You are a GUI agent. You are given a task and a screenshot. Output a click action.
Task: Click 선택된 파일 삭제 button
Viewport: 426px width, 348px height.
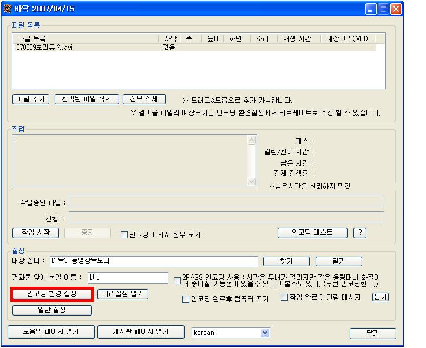tap(87, 99)
